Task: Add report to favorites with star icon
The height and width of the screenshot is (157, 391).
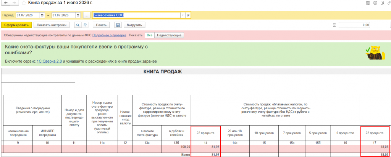Action: coord(24,3)
